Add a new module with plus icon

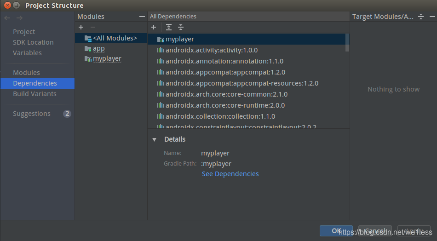[x=81, y=27]
